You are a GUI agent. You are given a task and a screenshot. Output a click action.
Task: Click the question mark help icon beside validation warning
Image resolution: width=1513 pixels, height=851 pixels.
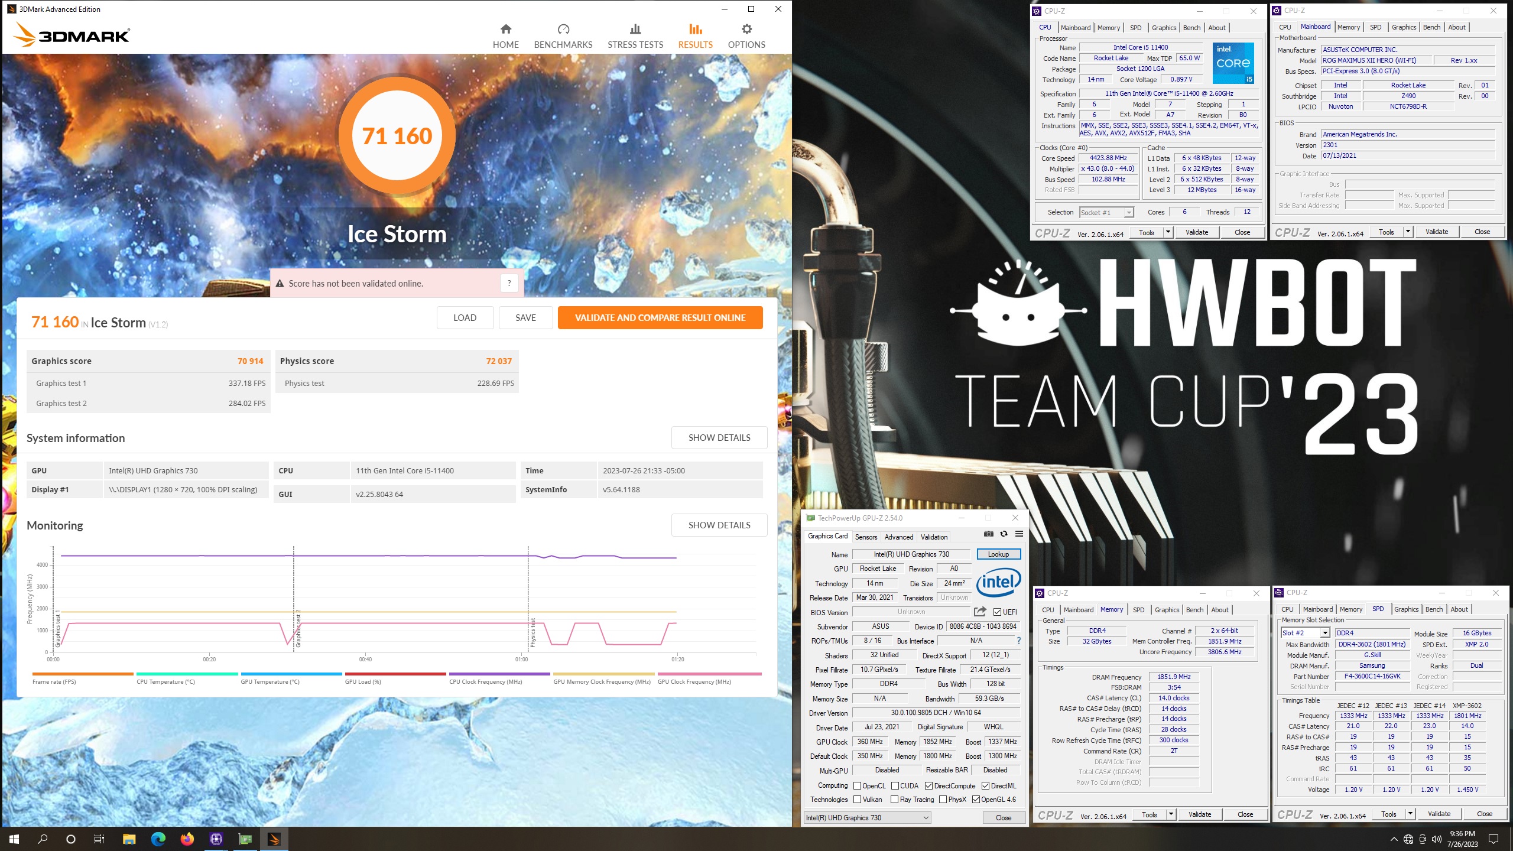pyautogui.click(x=509, y=283)
